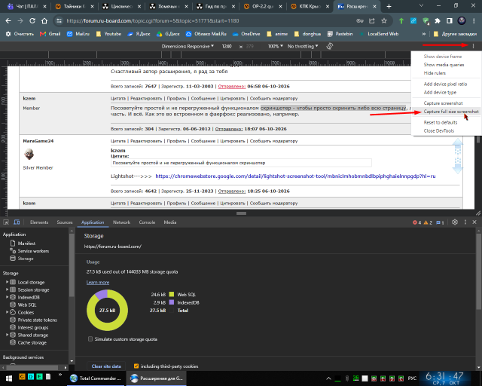The image size is (482, 386).
Task: Click the Clear site data button
Action: click(106, 366)
